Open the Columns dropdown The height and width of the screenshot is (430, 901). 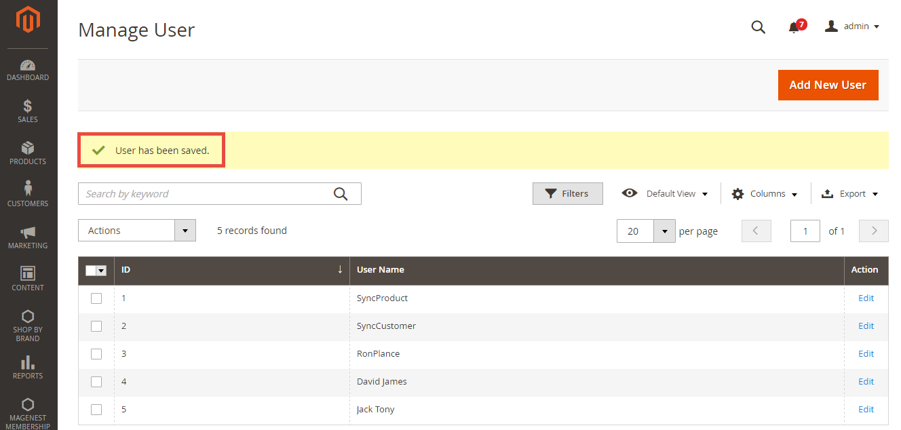[x=764, y=194]
